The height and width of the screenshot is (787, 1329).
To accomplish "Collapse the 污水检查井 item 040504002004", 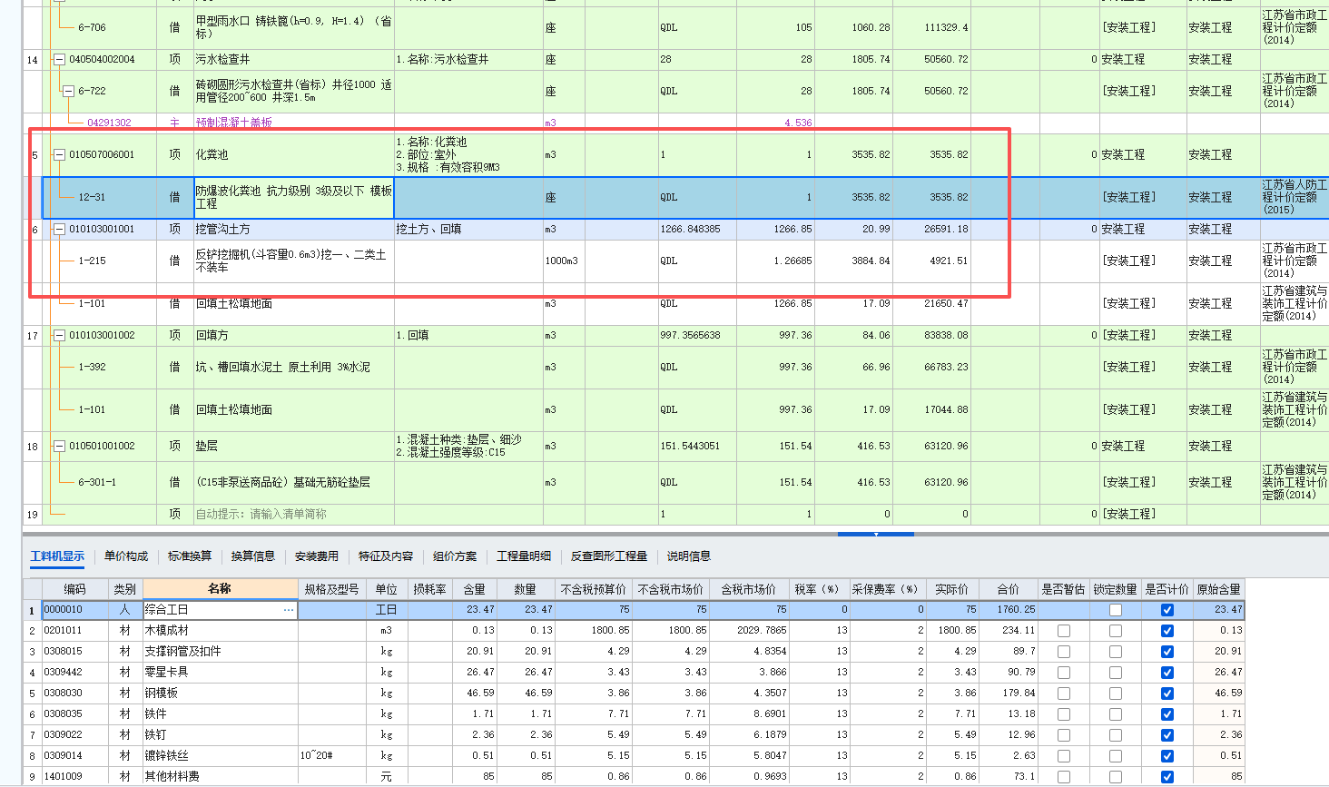I will coord(59,59).
